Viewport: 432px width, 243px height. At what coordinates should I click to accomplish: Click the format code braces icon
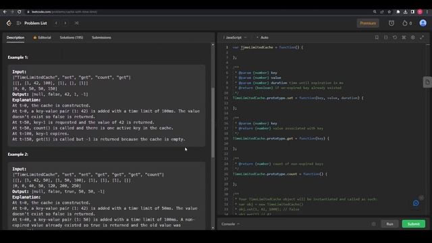[385, 37]
